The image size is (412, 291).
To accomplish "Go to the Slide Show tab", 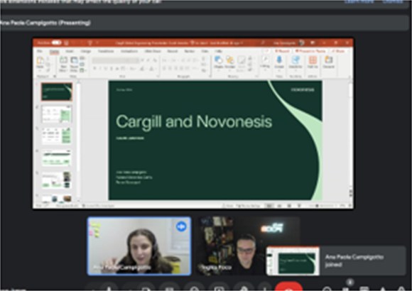I will tap(153, 51).
